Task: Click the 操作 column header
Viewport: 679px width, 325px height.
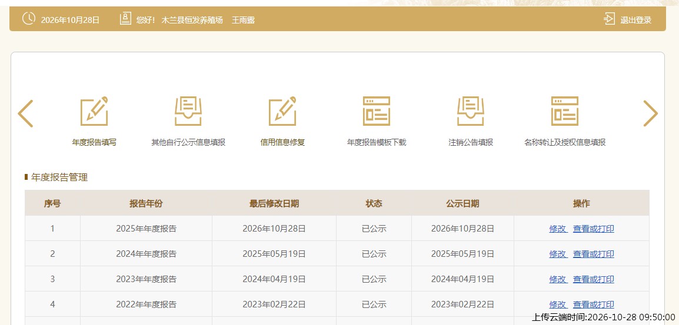Action: pyautogui.click(x=581, y=203)
